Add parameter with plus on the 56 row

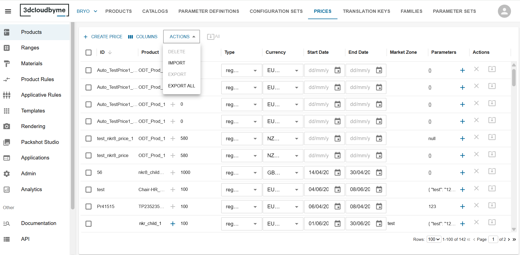(462, 173)
